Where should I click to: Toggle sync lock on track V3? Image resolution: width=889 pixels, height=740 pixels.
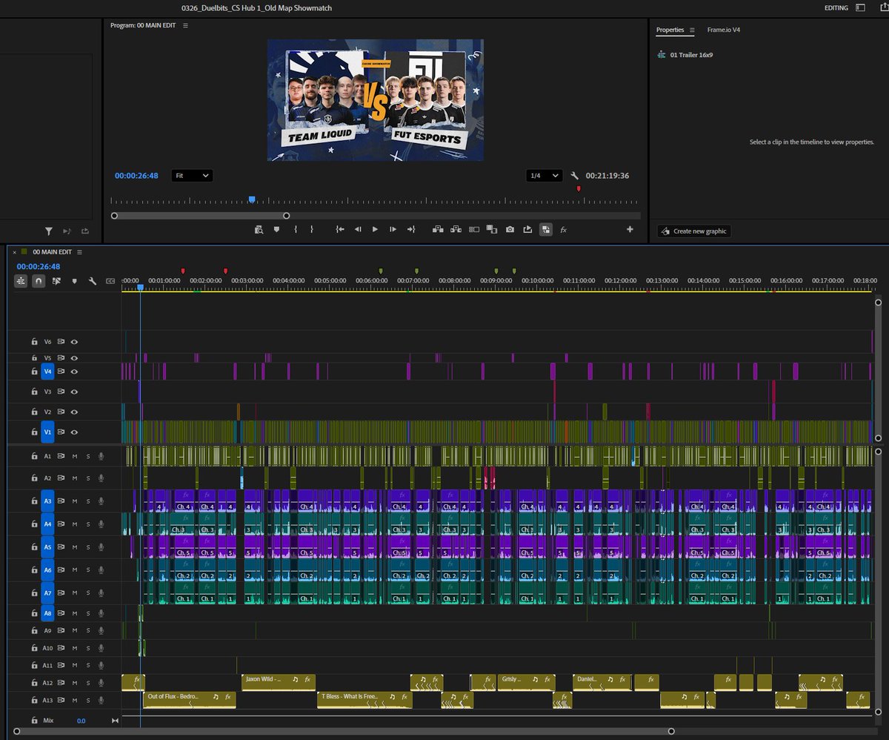coord(61,391)
